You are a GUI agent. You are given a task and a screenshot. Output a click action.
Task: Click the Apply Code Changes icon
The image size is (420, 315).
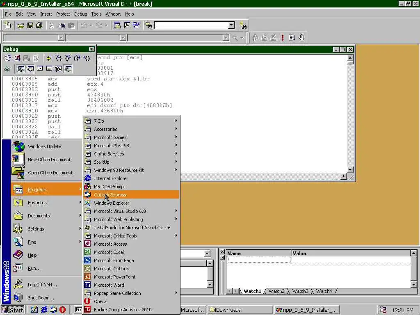pos(36,58)
